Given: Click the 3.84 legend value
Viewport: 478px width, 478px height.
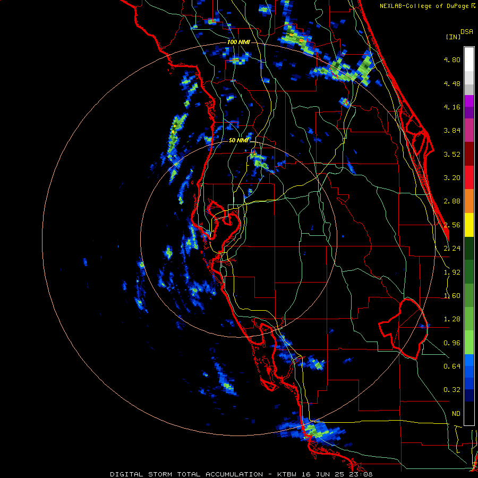Looking at the screenshot, I should click(452, 131).
